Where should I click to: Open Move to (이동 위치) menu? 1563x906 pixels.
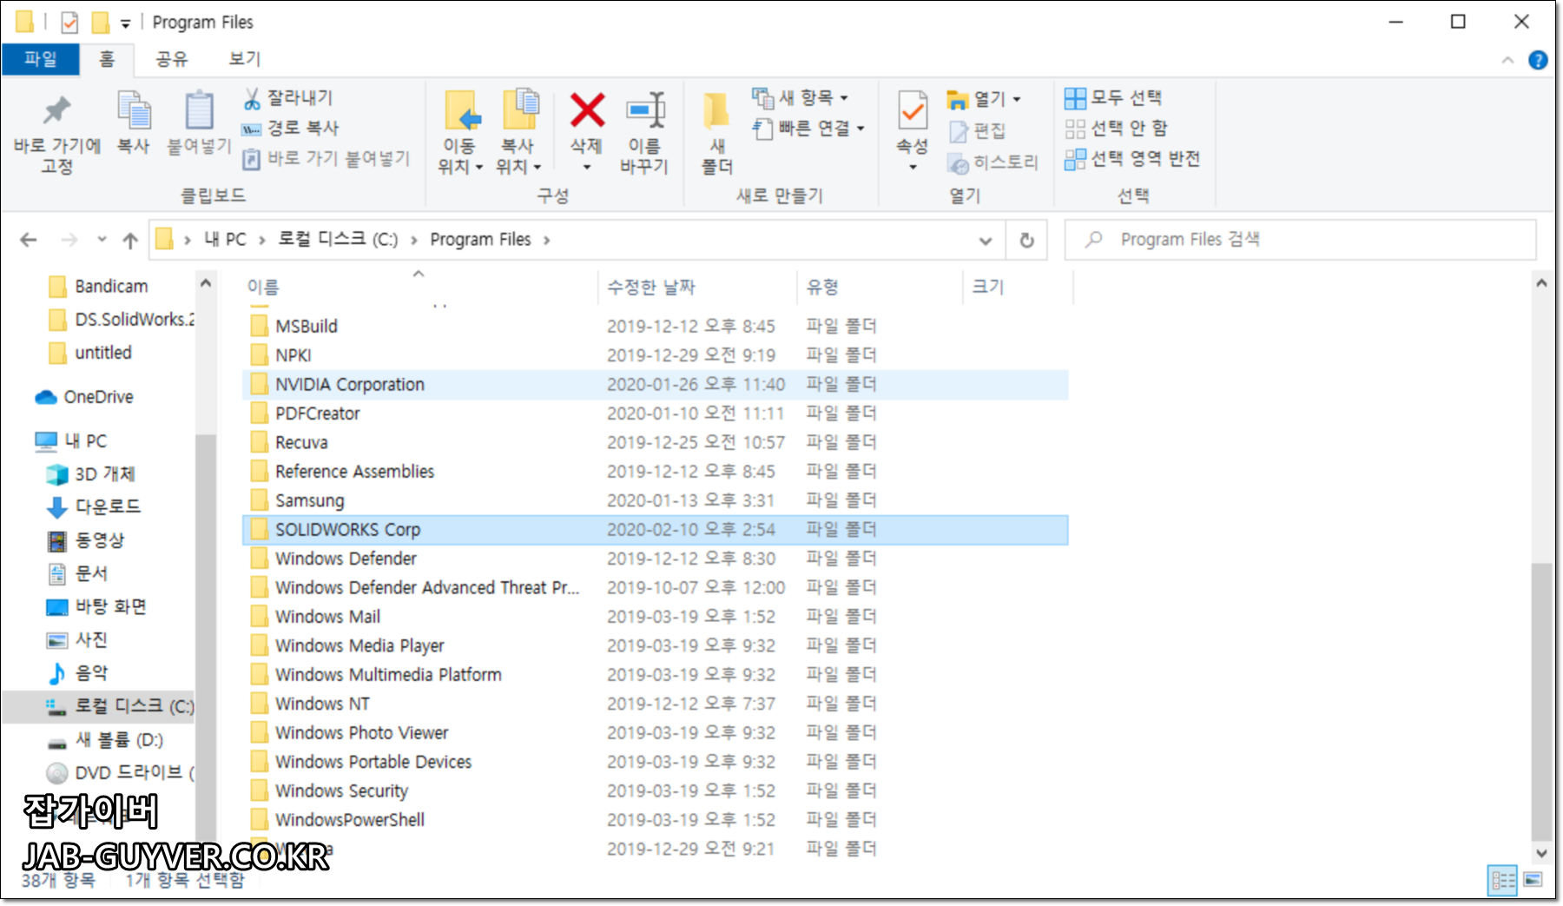click(460, 133)
